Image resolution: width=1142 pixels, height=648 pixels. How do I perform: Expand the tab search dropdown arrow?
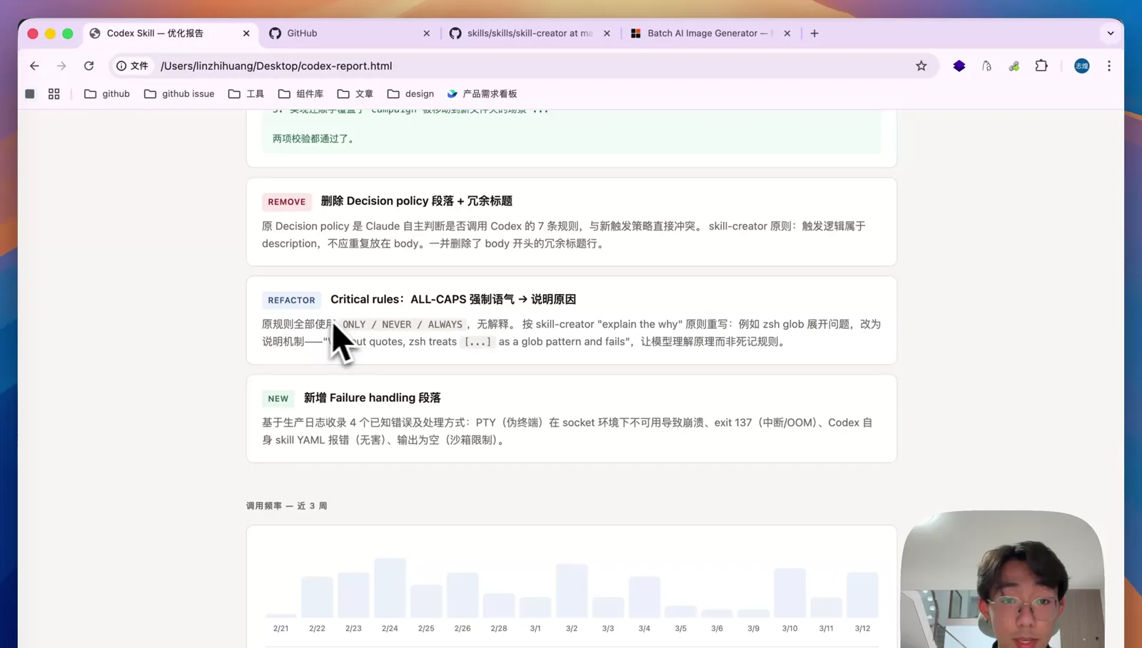tap(1111, 33)
